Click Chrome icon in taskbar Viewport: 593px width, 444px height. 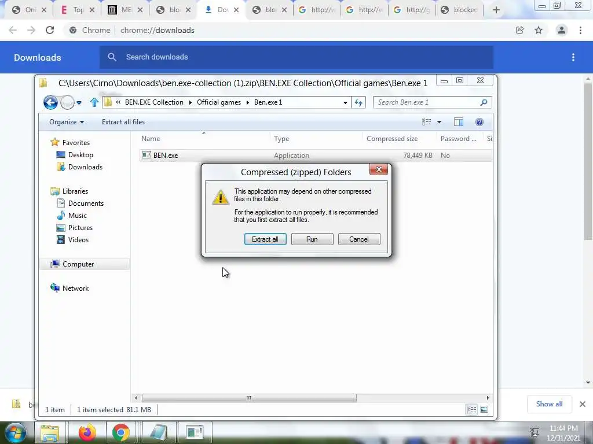pyautogui.click(x=120, y=432)
